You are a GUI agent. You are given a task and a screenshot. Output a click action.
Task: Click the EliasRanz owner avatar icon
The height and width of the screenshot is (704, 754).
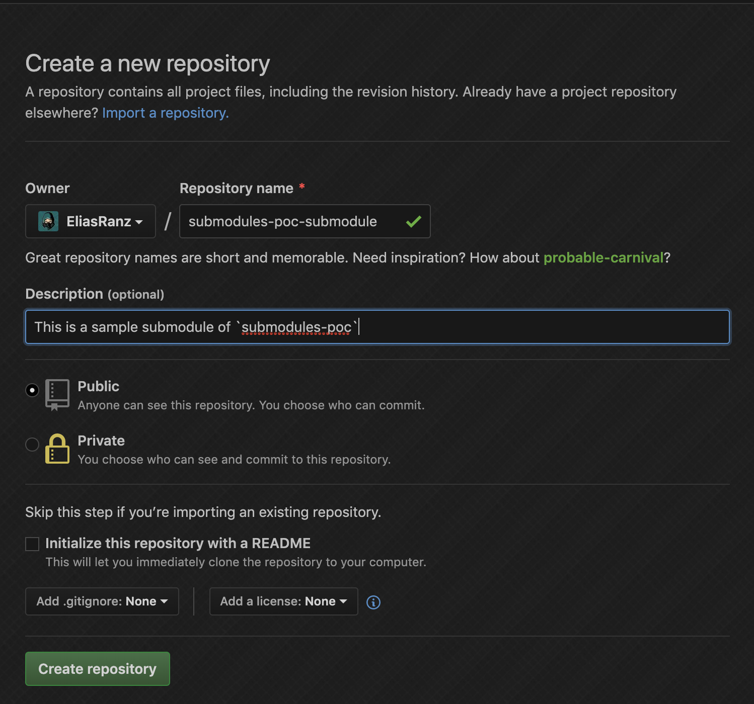click(x=48, y=221)
